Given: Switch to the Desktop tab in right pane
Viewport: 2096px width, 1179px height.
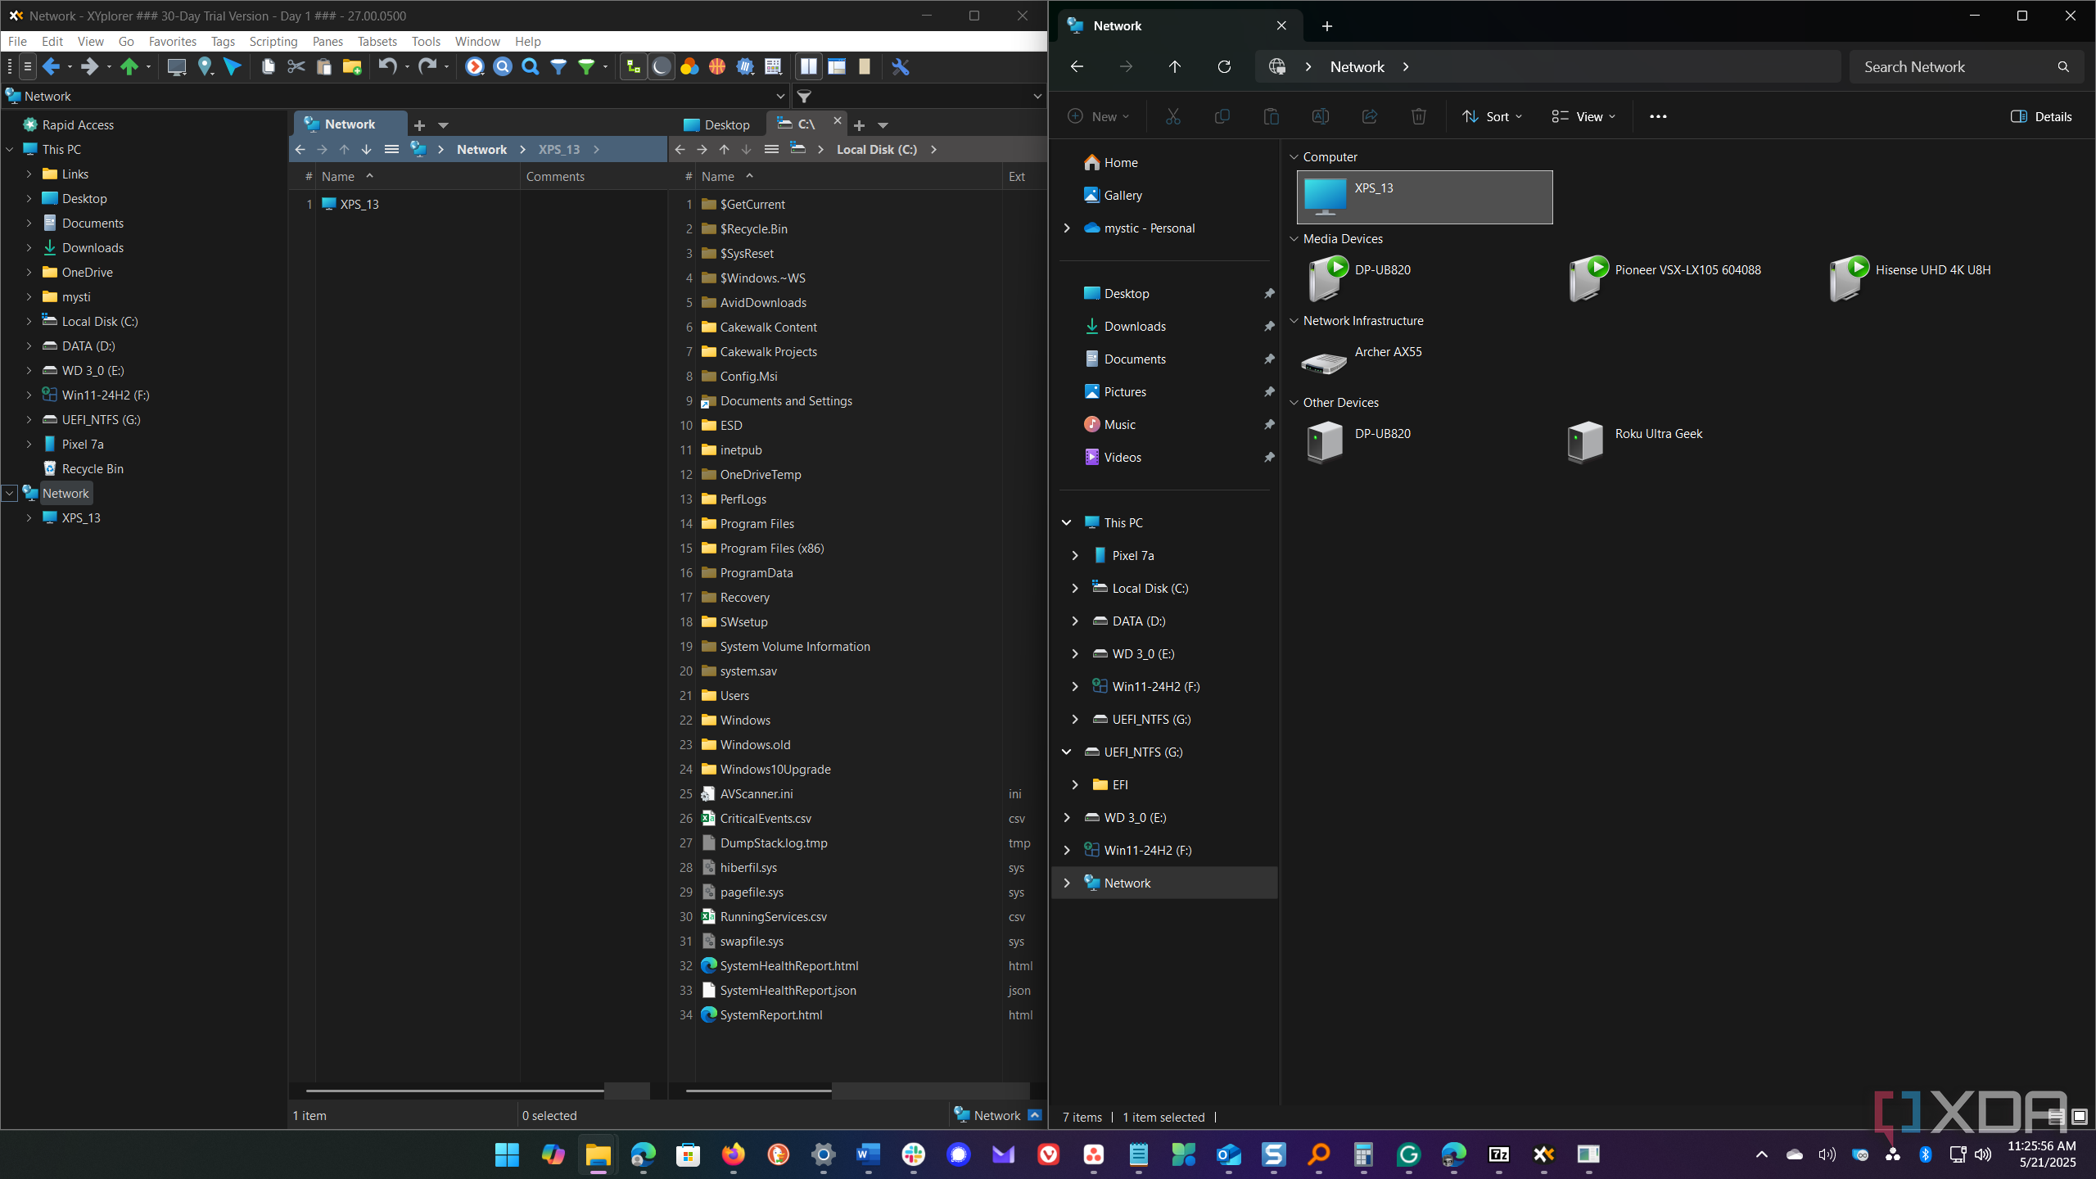Looking at the screenshot, I should pos(717,124).
